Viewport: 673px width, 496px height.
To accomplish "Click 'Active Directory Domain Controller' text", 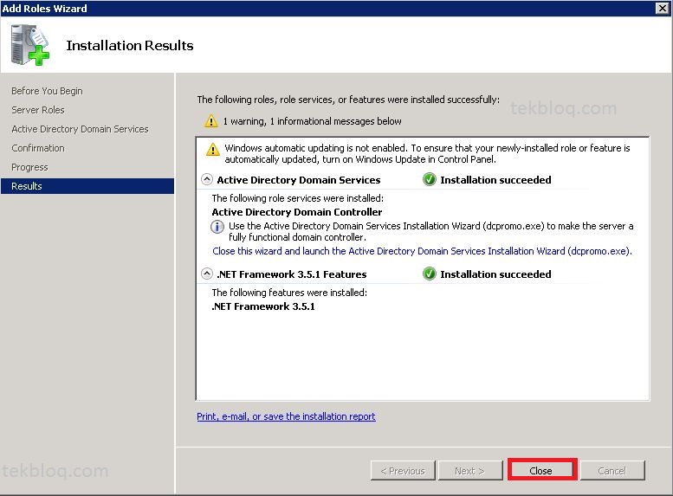I will (x=297, y=212).
